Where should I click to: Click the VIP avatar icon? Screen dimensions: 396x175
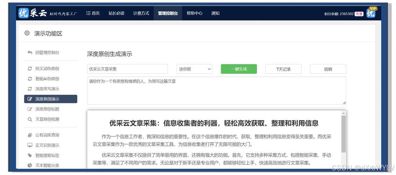click(371, 13)
